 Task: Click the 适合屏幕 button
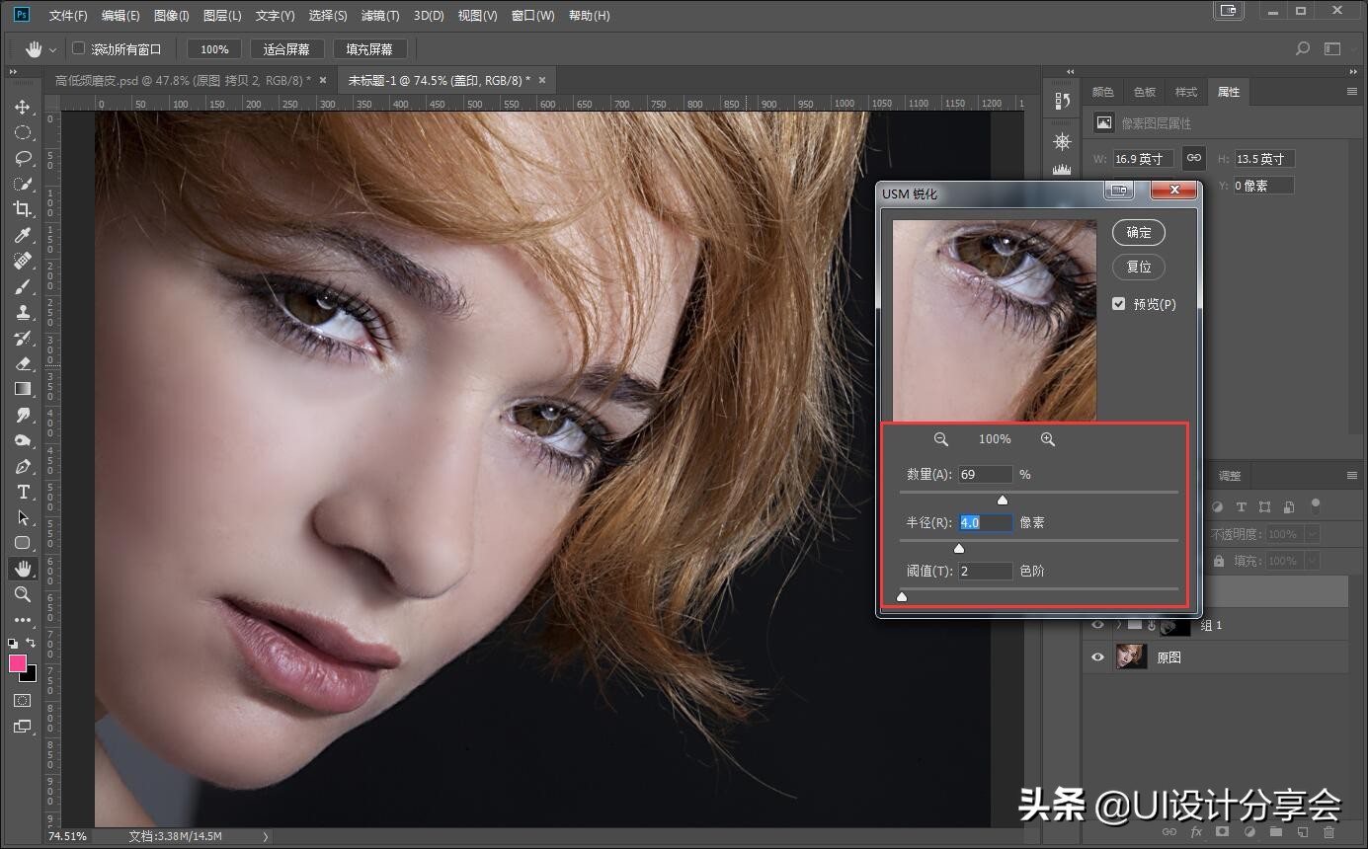(x=286, y=49)
